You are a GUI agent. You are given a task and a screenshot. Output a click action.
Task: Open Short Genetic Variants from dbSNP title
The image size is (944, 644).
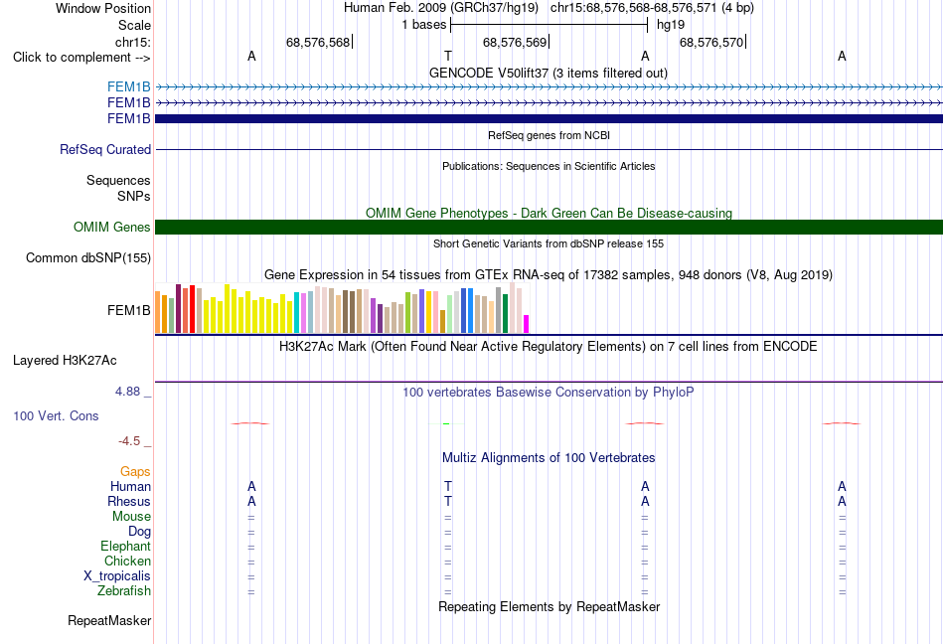549,243
